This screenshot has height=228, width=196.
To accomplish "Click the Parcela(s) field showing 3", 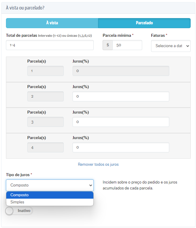I will click(45, 122).
